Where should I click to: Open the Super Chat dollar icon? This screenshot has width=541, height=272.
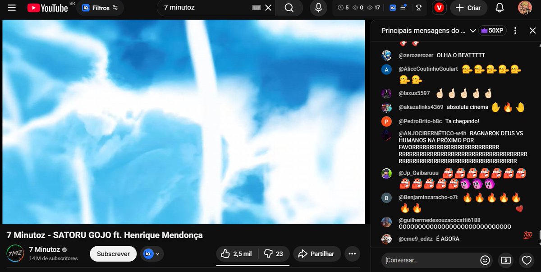coord(506,260)
